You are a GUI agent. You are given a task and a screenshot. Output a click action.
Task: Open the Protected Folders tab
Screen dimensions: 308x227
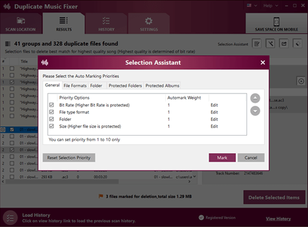[125, 85]
